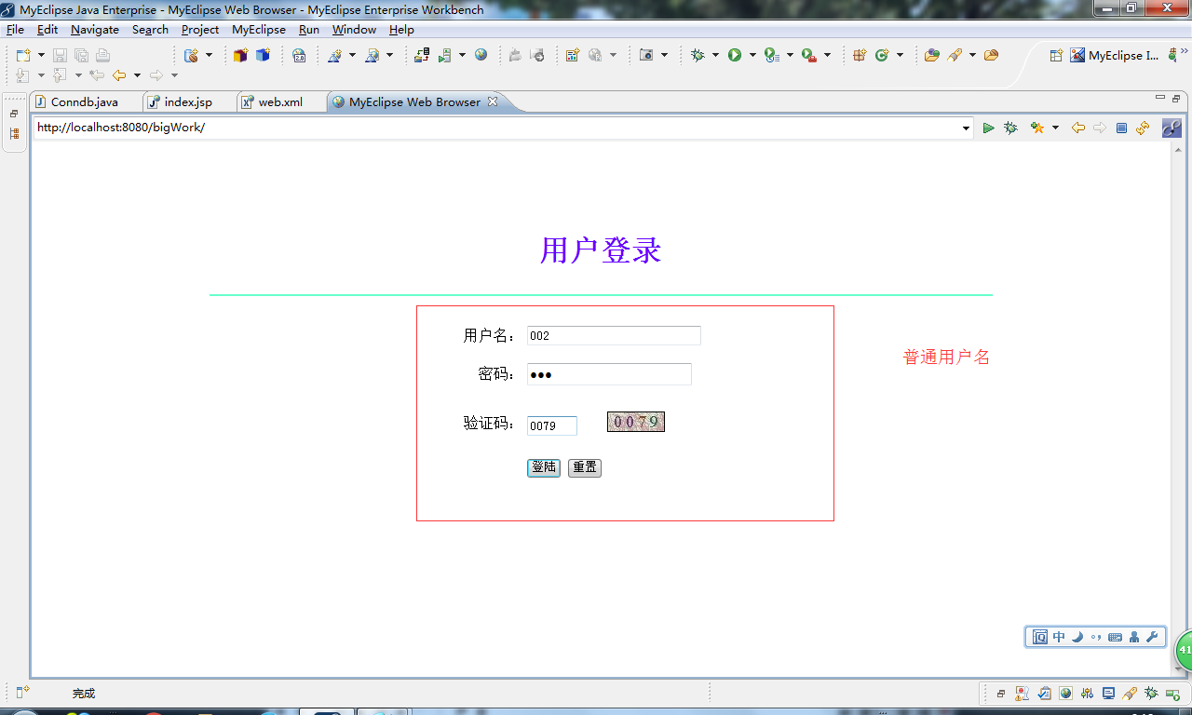Click the add bookmark star icon
This screenshot has height=715, width=1192.
click(1037, 128)
